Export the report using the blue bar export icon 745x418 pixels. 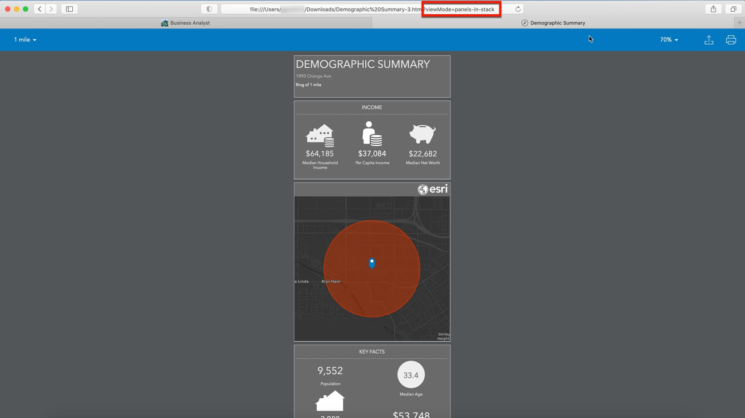click(709, 40)
